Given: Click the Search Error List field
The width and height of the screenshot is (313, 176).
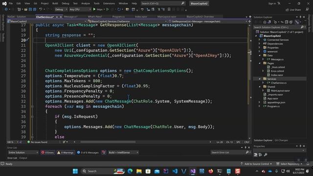Looking at the screenshot, I should 228,153.
